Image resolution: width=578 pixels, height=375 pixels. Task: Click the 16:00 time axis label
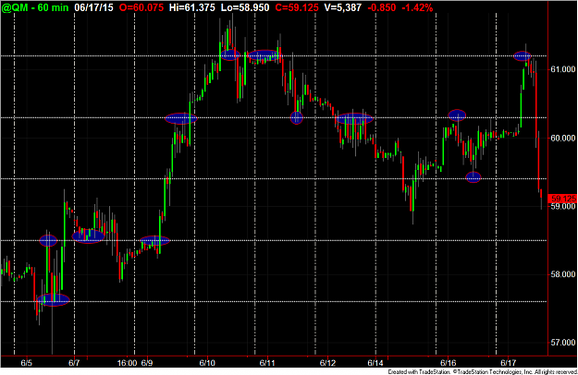click(127, 363)
